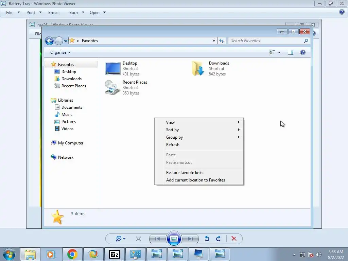
Task: Click the Forward arrow in Explorer
Action: [59, 41]
